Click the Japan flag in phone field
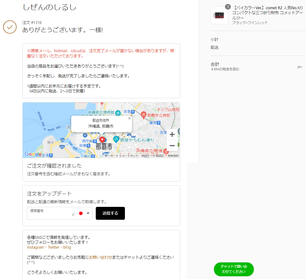 pos(81,213)
